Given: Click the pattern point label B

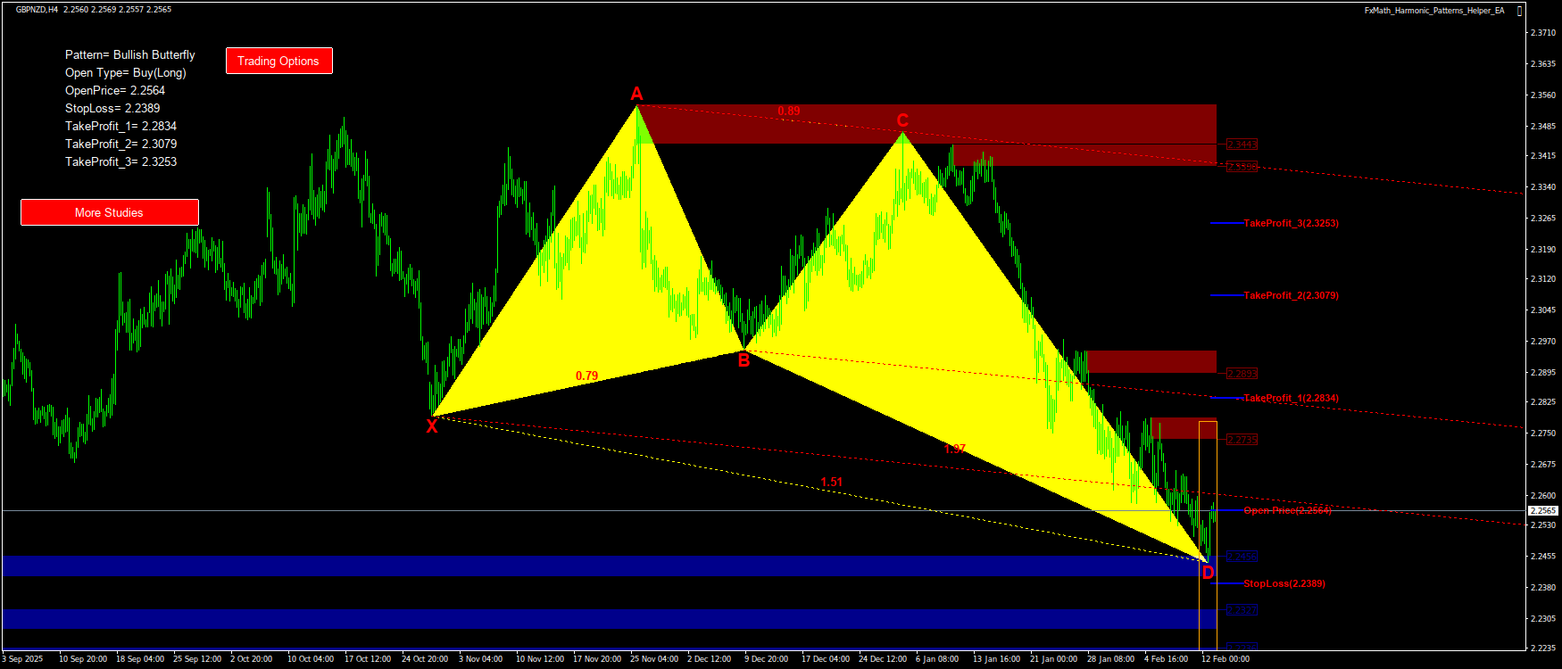Looking at the screenshot, I should 744,360.
